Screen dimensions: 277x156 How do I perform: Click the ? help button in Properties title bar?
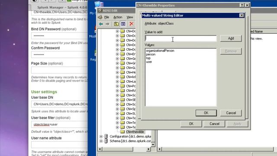coord(242,5)
